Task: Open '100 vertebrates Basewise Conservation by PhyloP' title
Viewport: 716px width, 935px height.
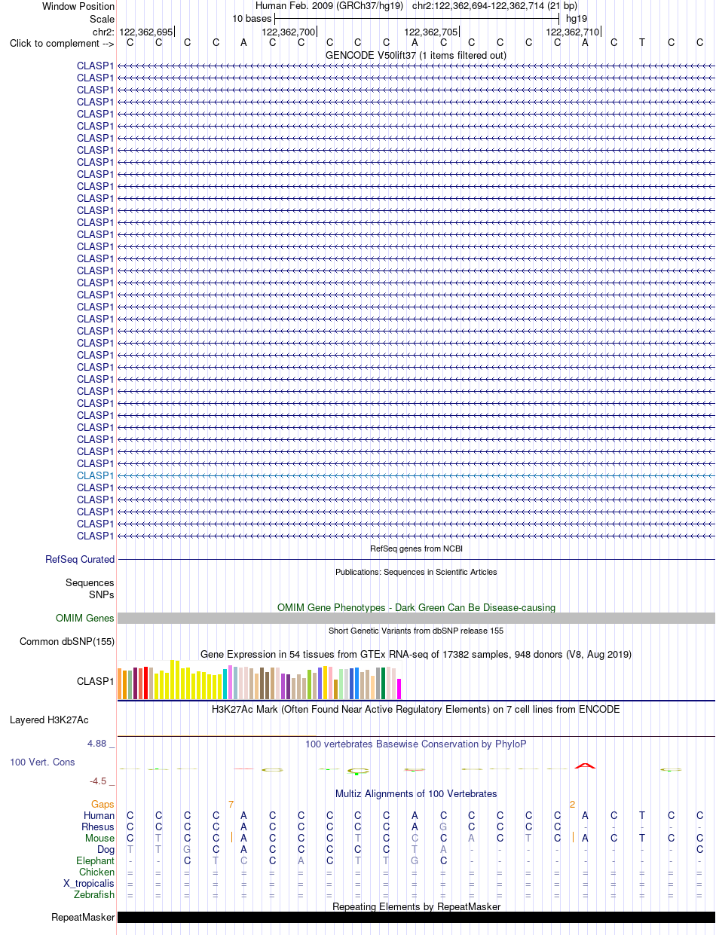Action: [x=416, y=744]
